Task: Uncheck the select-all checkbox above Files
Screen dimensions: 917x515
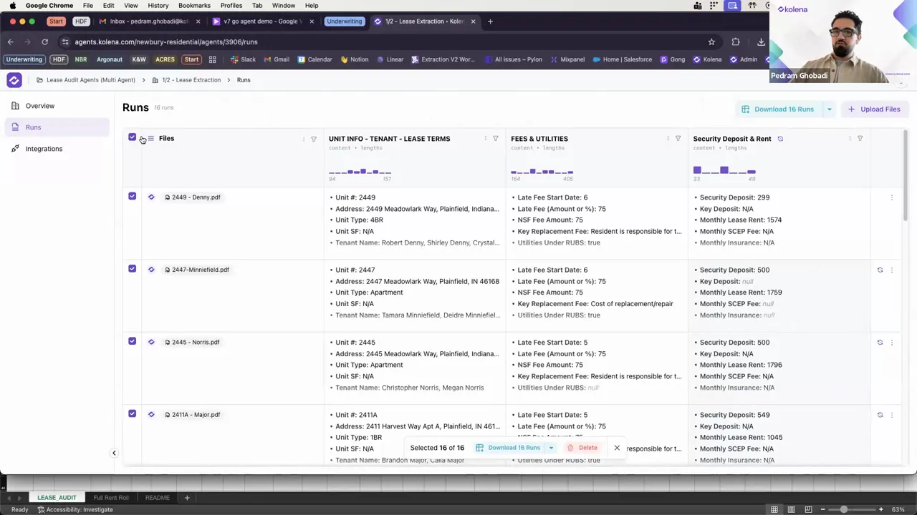Action: point(132,137)
